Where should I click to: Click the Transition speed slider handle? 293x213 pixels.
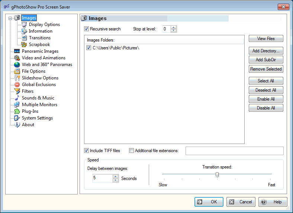217,175
